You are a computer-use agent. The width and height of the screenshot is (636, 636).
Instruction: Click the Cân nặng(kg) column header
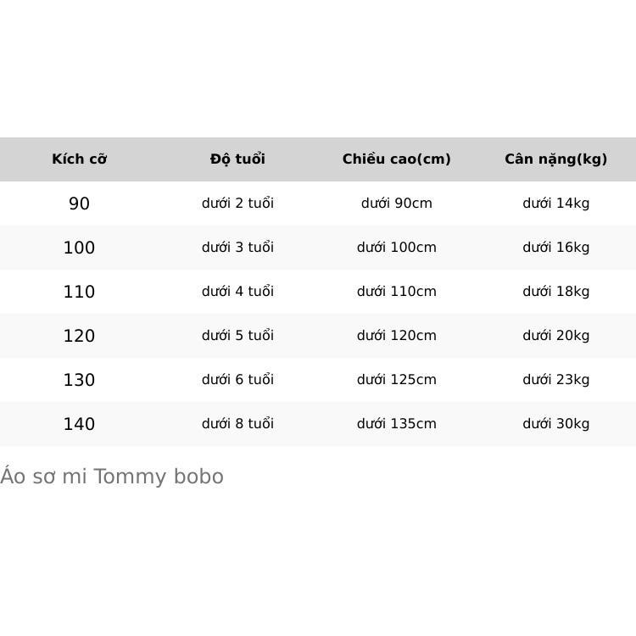pyautogui.click(x=556, y=159)
